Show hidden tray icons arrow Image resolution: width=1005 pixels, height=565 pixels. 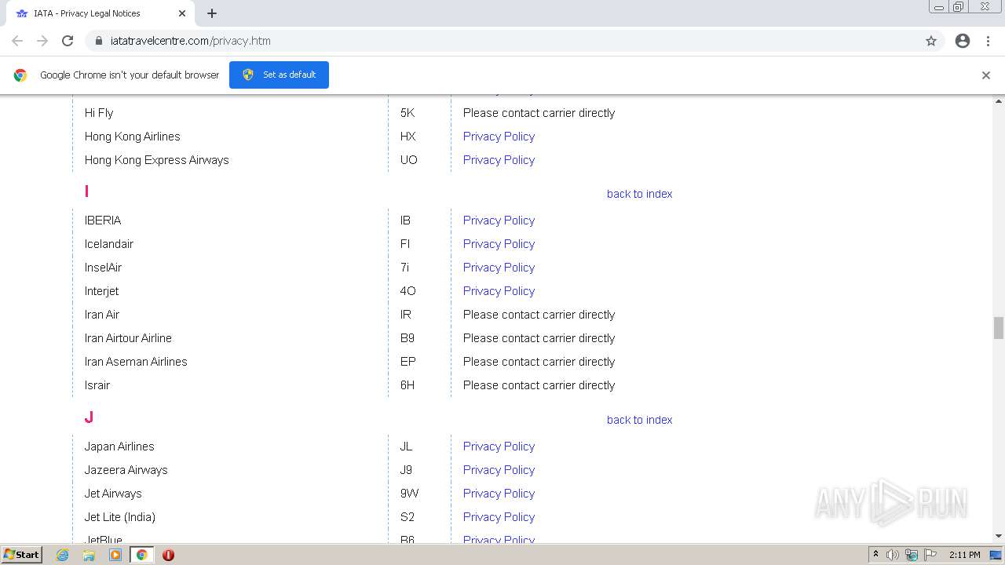click(875, 555)
